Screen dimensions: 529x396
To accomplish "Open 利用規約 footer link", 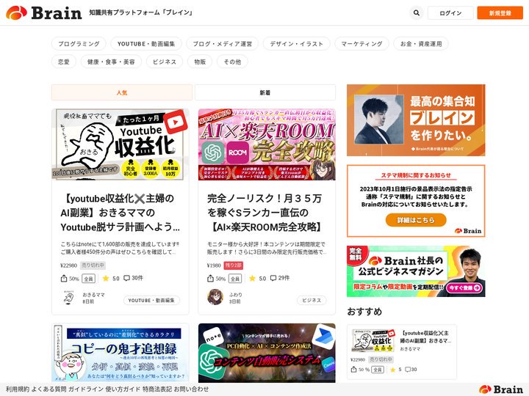I will tap(18, 389).
